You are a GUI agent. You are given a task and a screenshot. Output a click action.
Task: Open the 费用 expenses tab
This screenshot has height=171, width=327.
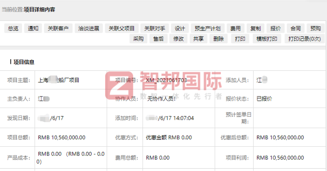pos(235,28)
